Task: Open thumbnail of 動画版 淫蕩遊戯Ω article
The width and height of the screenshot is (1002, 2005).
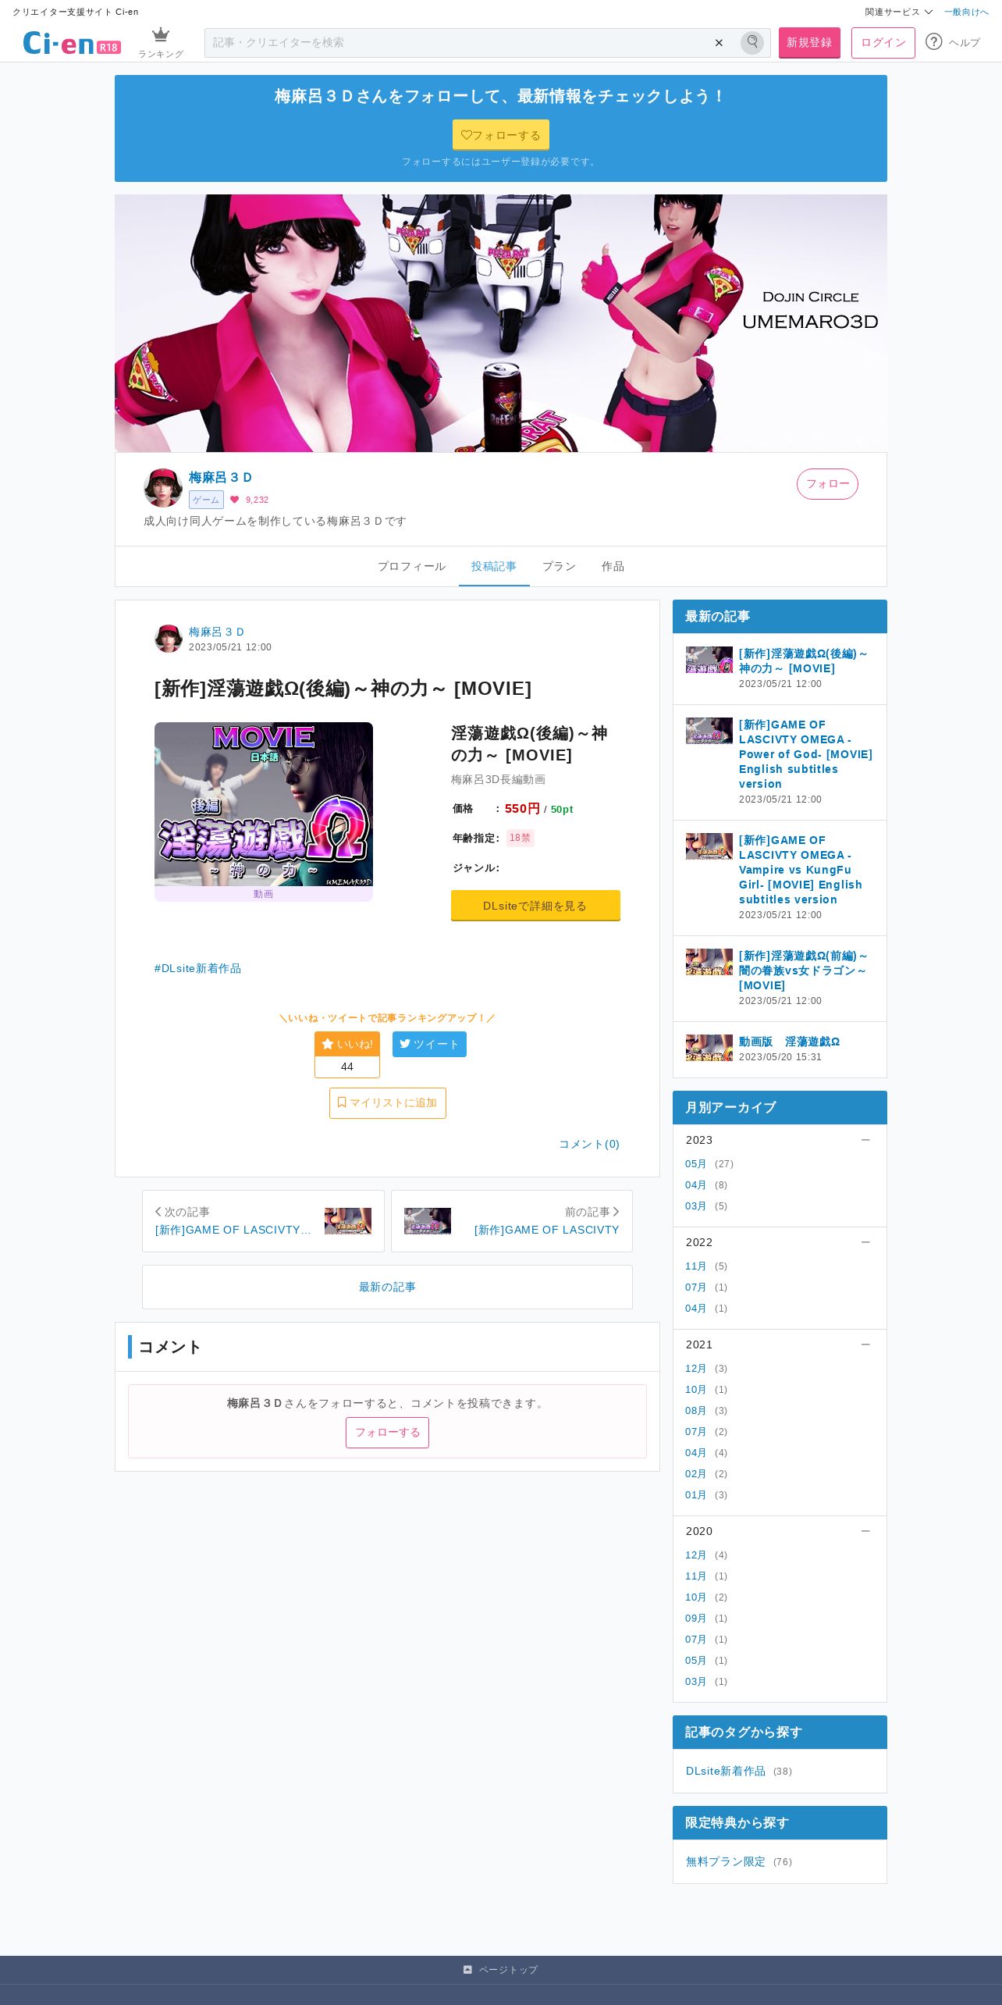Action: tap(709, 1048)
